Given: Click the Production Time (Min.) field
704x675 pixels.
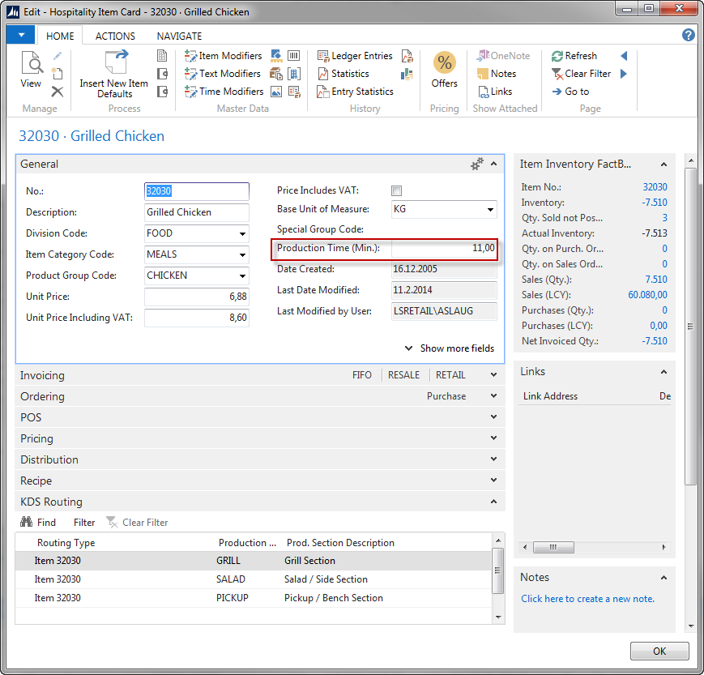Looking at the screenshot, I should [x=443, y=248].
